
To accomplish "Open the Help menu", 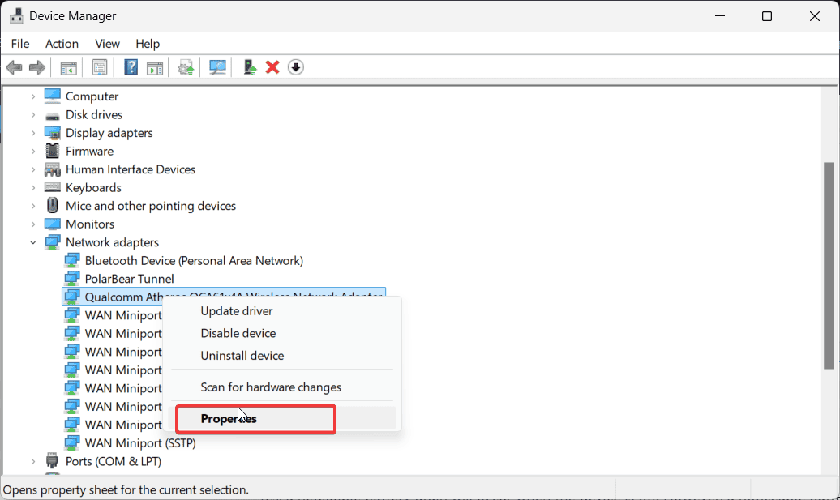I will click(148, 44).
